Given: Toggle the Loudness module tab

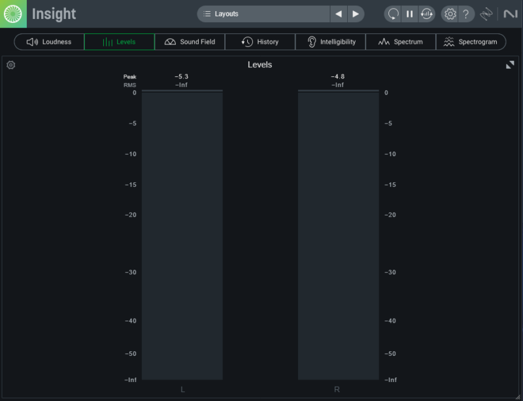Looking at the screenshot, I should pos(49,42).
